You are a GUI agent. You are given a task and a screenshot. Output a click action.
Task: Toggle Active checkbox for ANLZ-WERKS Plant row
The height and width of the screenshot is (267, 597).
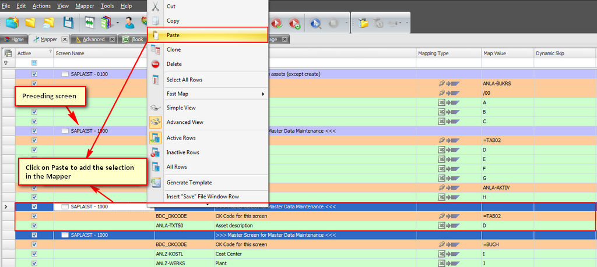click(34, 263)
